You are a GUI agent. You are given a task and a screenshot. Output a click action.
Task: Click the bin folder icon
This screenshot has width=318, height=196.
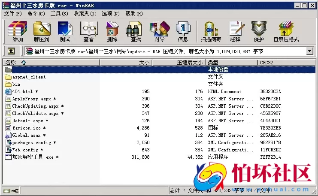[8, 84]
